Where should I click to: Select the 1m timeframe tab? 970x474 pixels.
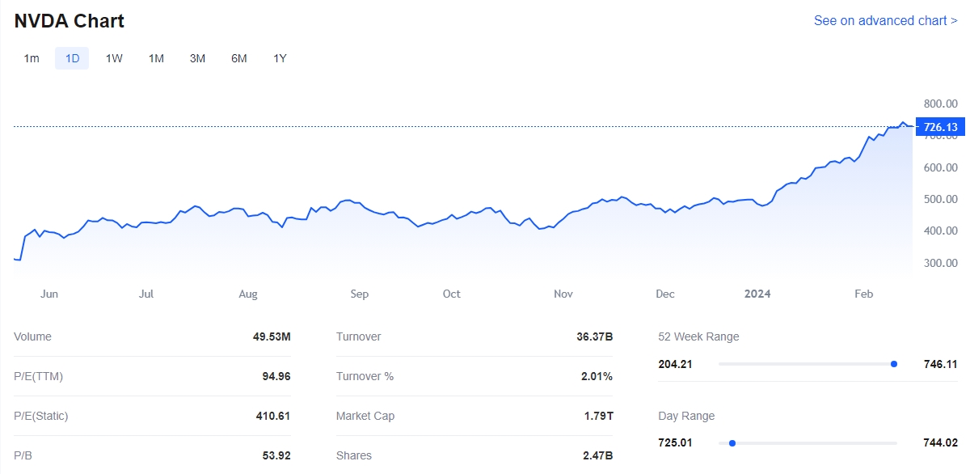click(32, 58)
